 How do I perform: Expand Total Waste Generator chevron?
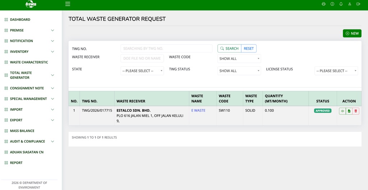[52, 75]
